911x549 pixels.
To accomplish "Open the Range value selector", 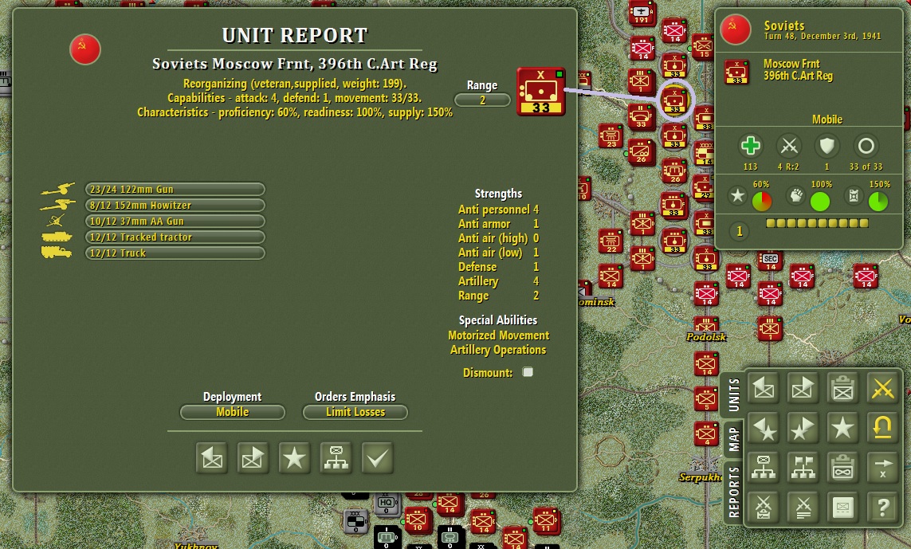I will coord(482,100).
